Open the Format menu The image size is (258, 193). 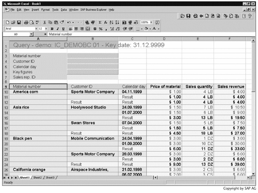click(x=45, y=10)
